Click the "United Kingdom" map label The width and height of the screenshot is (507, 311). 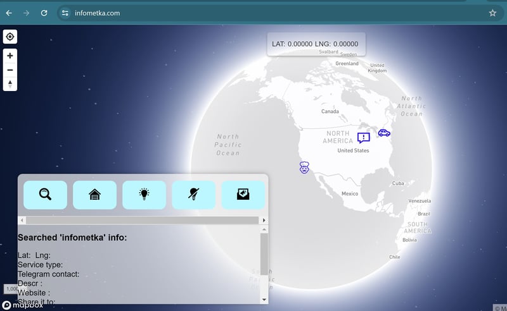point(377,68)
